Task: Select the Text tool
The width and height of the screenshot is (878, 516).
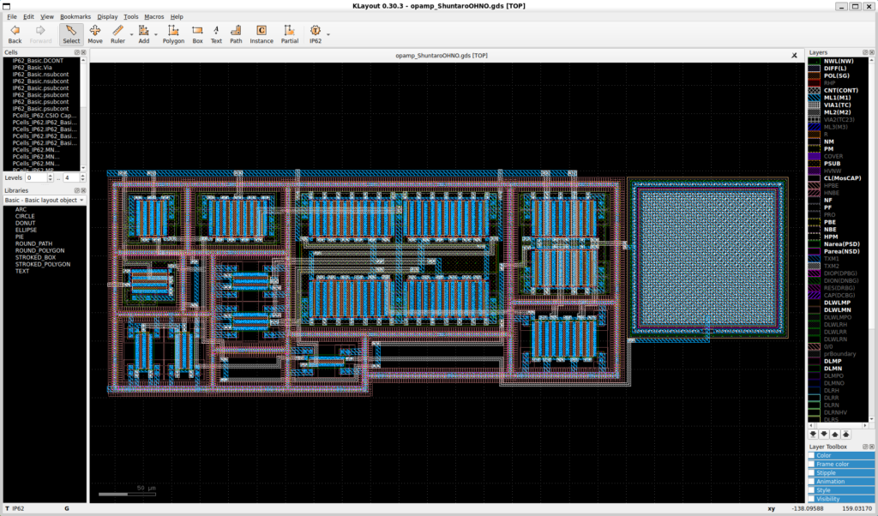Action: [216, 33]
